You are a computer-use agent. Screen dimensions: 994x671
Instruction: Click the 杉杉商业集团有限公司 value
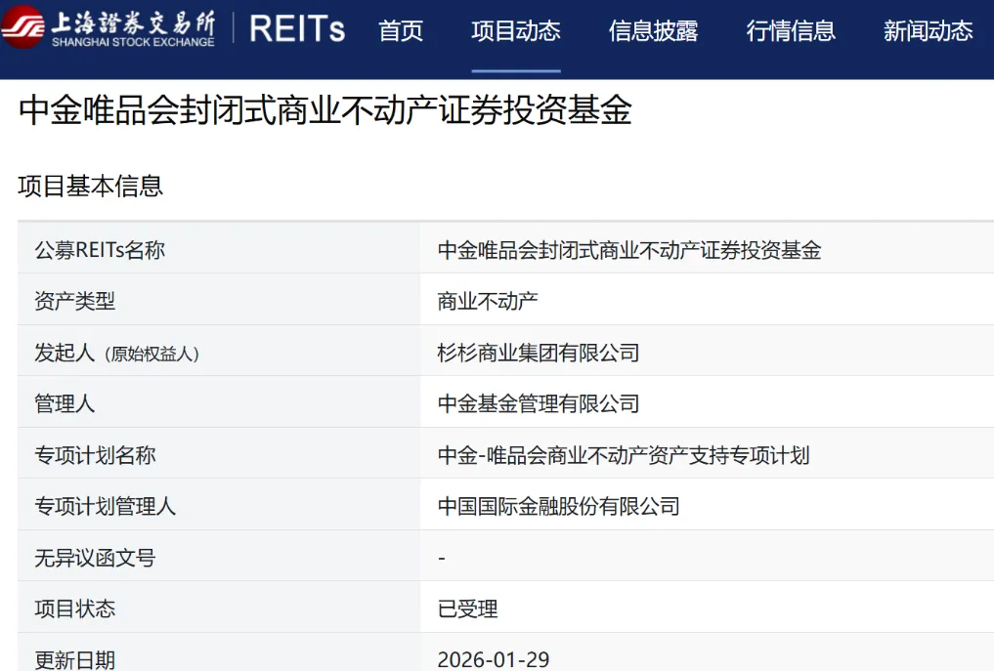(x=539, y=353)
